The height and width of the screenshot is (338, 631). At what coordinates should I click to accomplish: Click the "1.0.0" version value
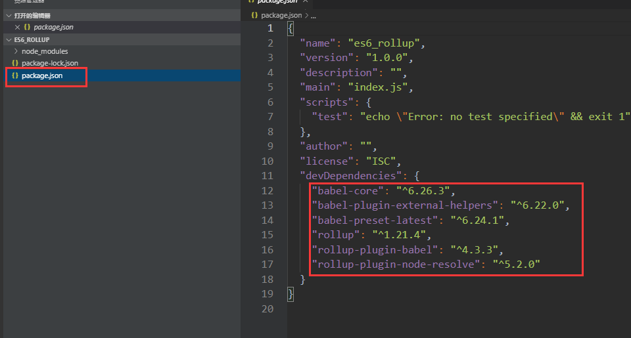pyautogui.click(x=386, y=58)
